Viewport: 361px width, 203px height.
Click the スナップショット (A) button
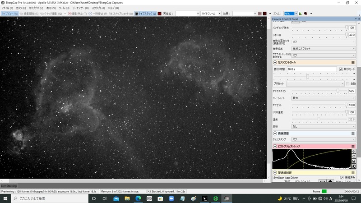(121, 14)
